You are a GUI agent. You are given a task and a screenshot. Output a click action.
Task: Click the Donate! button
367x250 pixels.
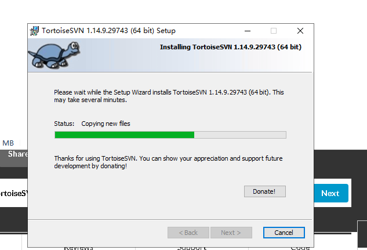coord(265,191)
